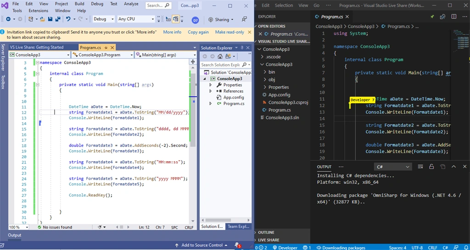Open the C# output channel dropdown

pos(393,167)
